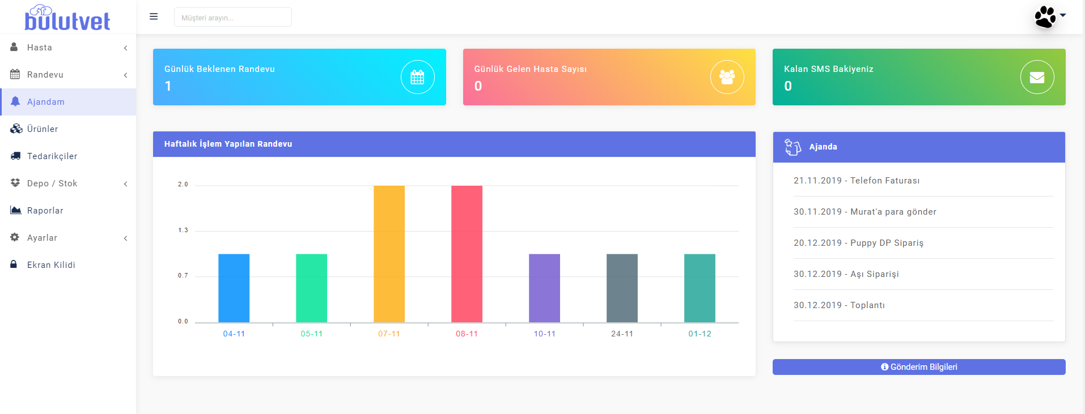Click the Raporlar chart icon

click(16, 210)
